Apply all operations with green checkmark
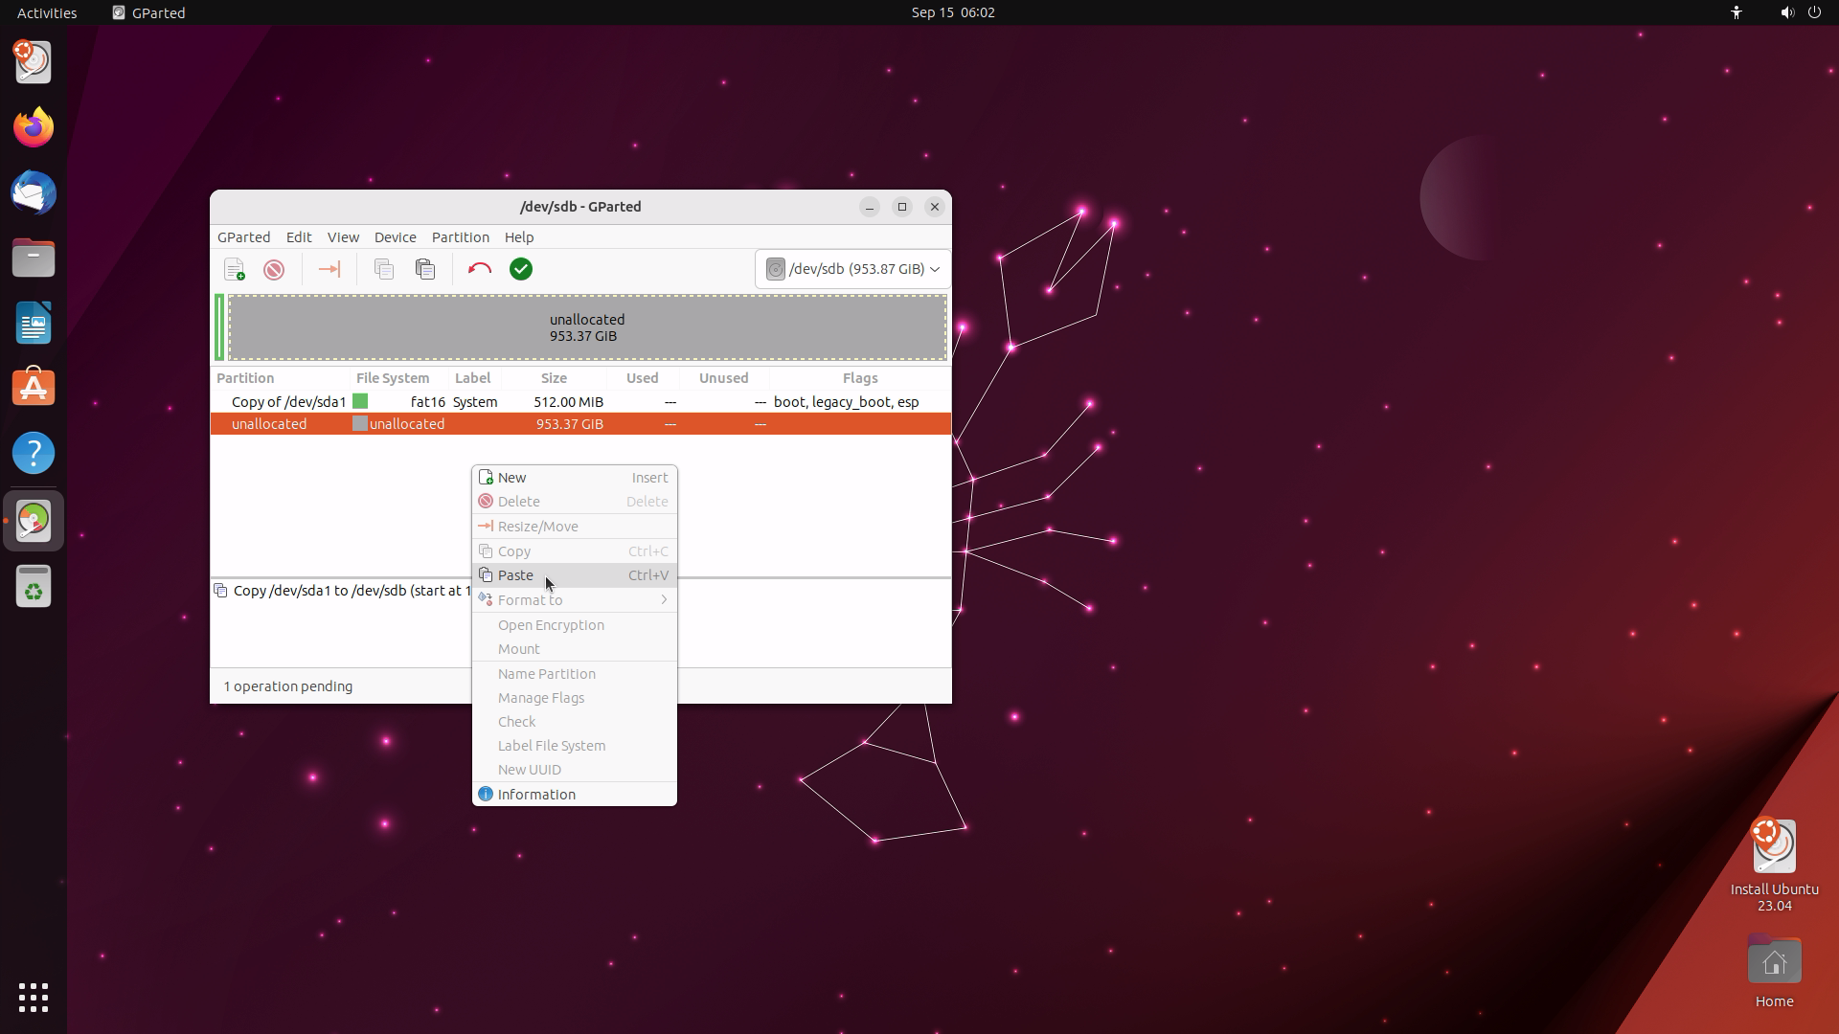The height and width of the screenshot is (1034, 1839). pyautogui.click(x=521, y=270)
